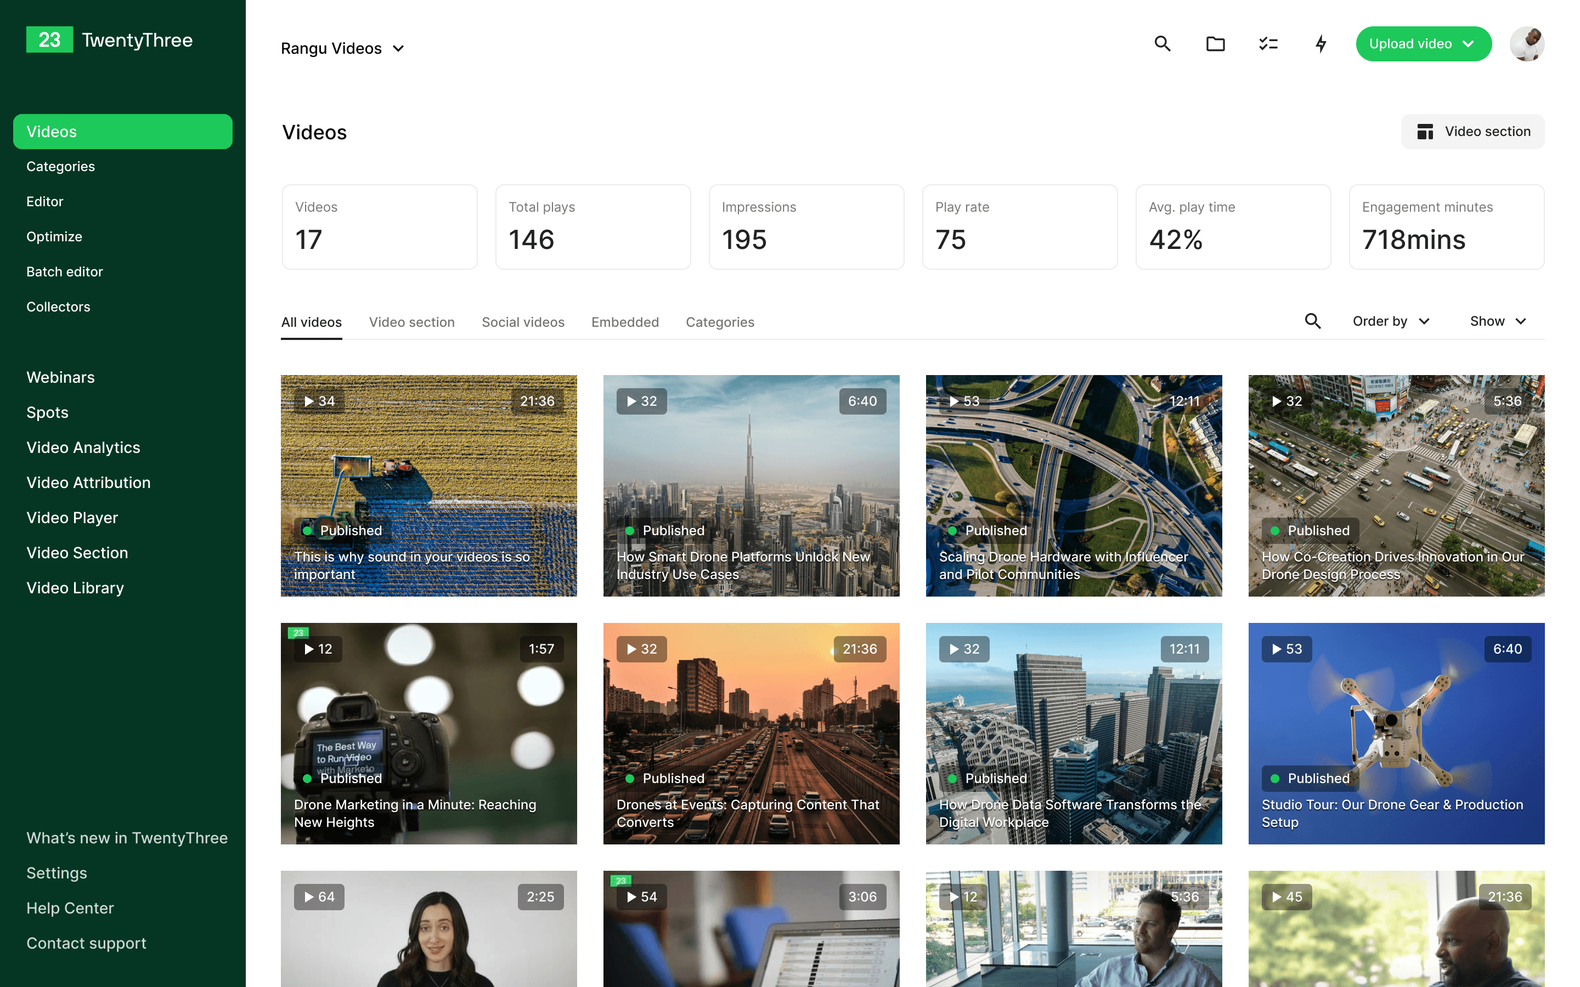This screenshot has width=1580, height=987.
Task: Open the Help Center
Action: tap(70, 908)
